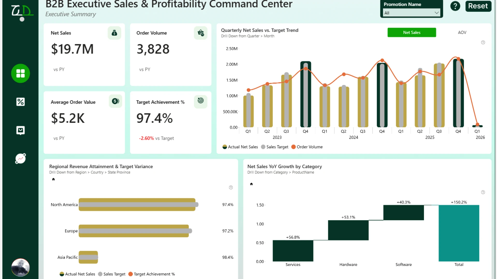497x279 pixels.
Task: Click the North America bar
Action: 137,205
